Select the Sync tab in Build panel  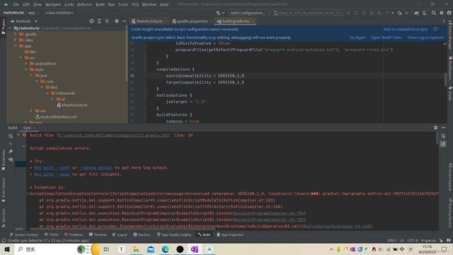27,127
